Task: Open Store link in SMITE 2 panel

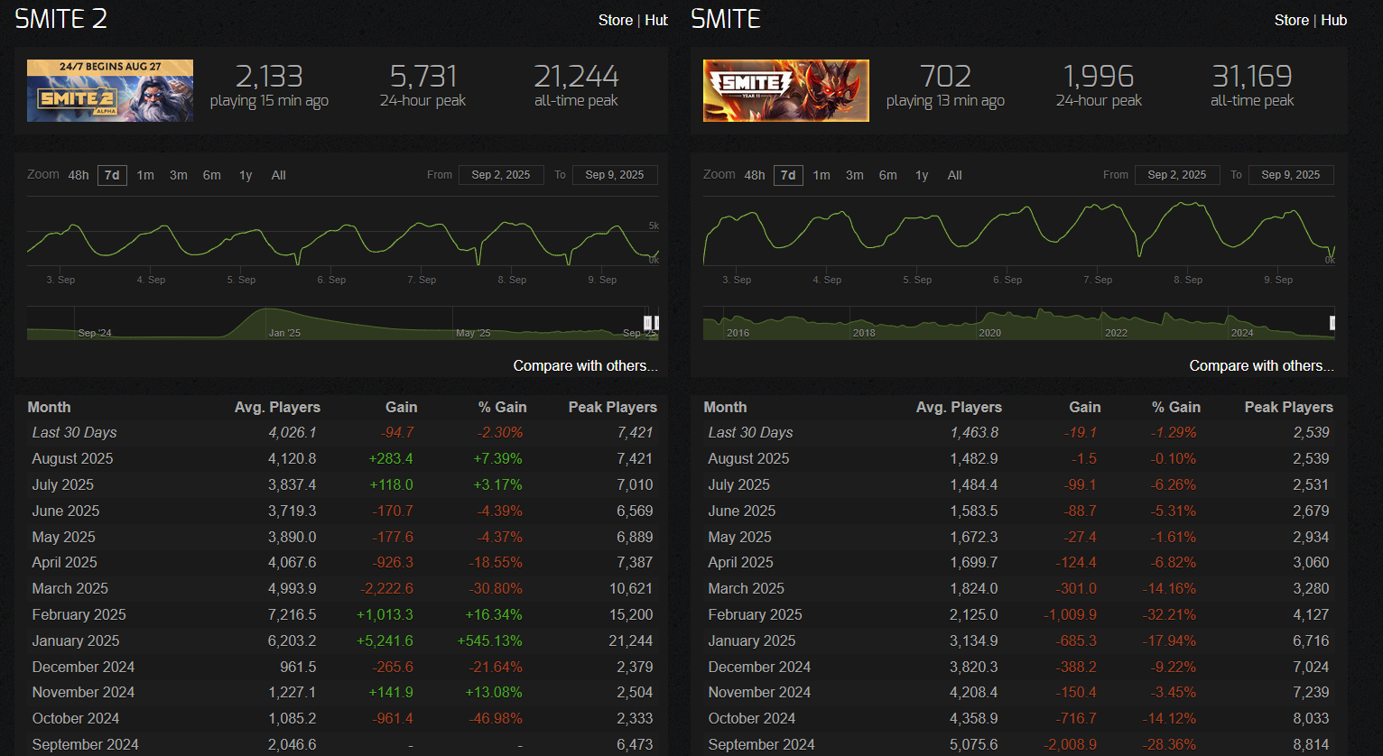Action: (x=615, y=20)
